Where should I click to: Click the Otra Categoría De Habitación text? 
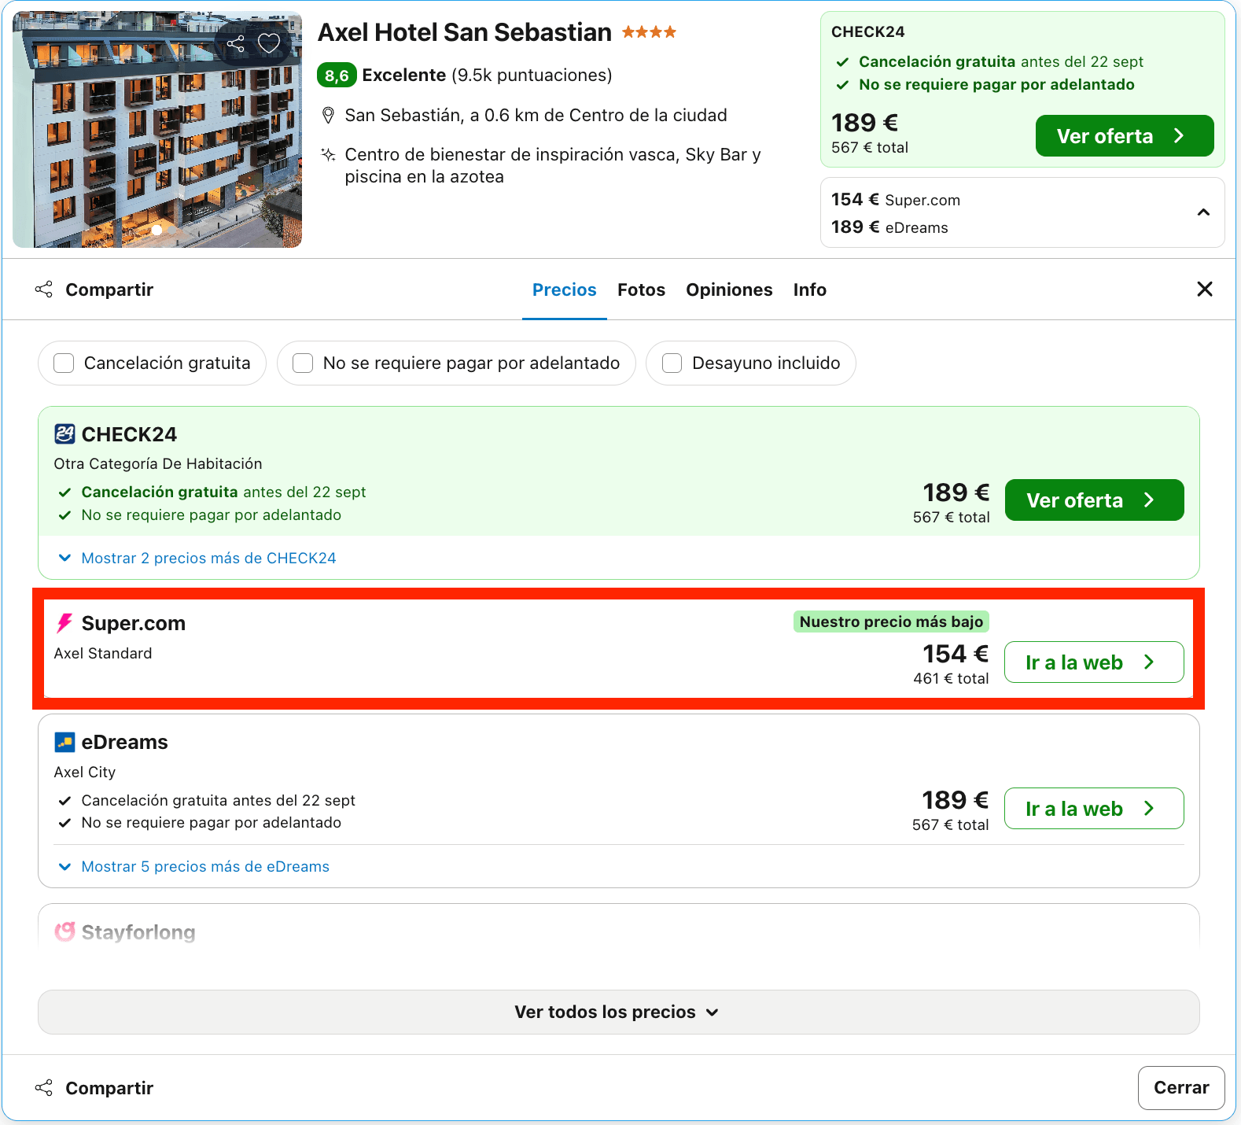click(158, 463)
